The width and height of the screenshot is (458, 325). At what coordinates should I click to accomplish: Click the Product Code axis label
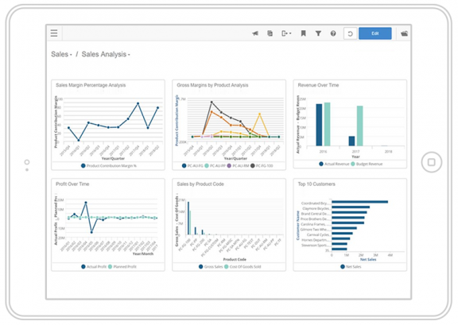click(235, 259)
